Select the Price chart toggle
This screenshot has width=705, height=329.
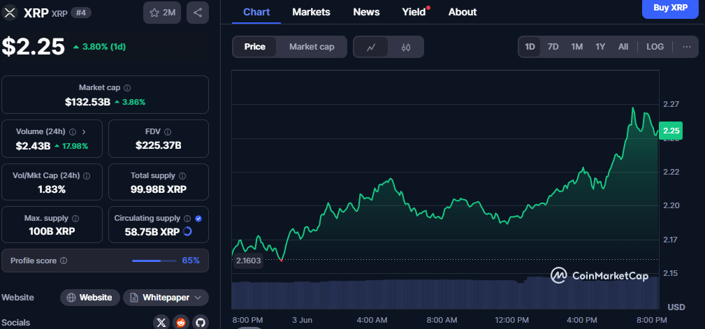pyautogui.click(x=255, y=47)
